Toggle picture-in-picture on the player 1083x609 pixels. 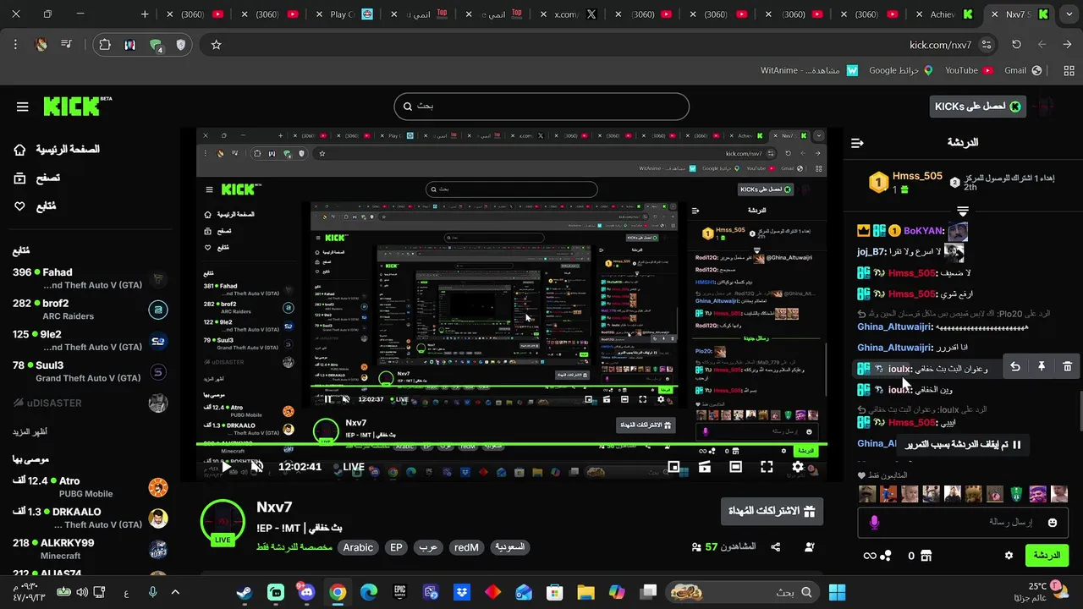[x=673, y=467]
